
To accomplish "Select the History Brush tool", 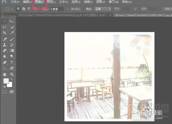I will (12, 45).
